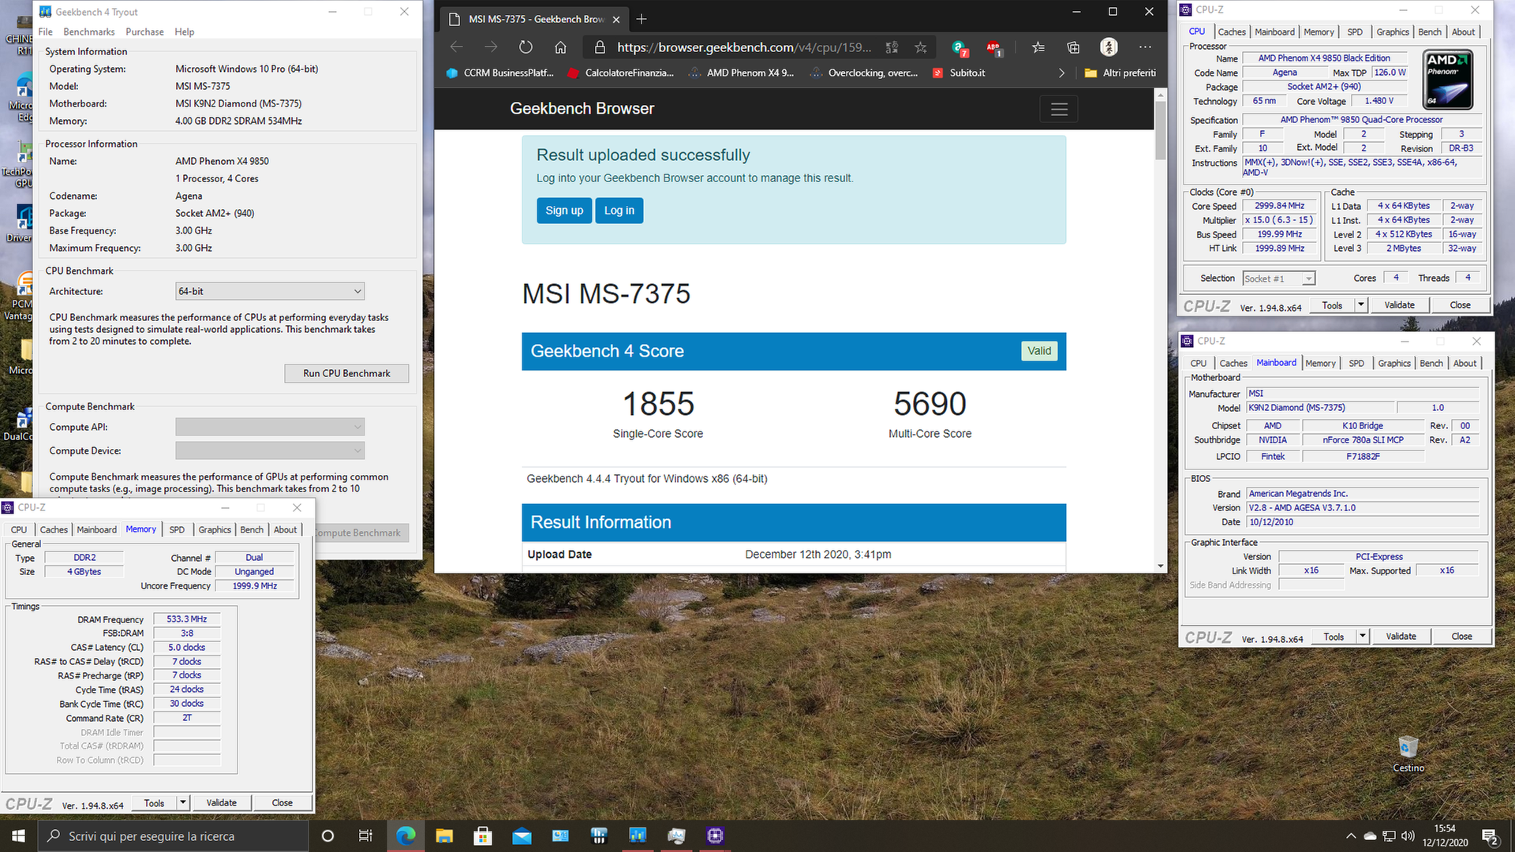Switch to Bench tab in CPU-Z CPU window
This screenshot has height=852, width=1515.
(x=1430, y=32)
